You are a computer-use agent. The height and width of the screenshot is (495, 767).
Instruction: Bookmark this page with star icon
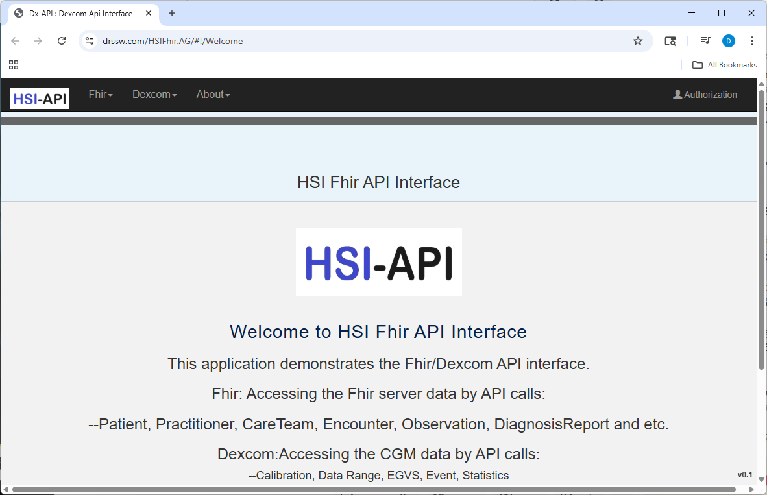coord(637,41)
